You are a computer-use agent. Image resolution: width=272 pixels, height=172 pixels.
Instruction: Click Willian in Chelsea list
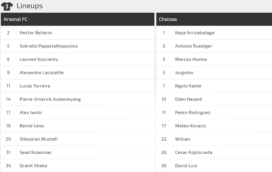coord(182,139)
